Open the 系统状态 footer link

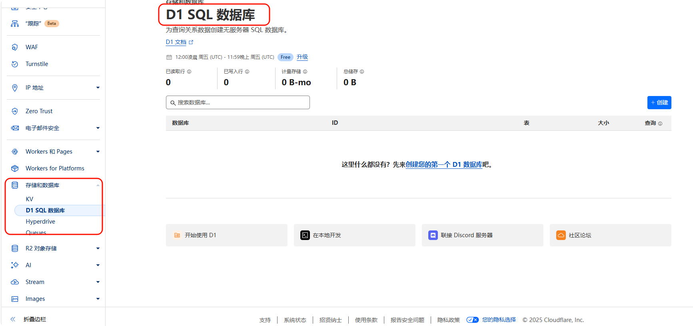pos(295,320)
